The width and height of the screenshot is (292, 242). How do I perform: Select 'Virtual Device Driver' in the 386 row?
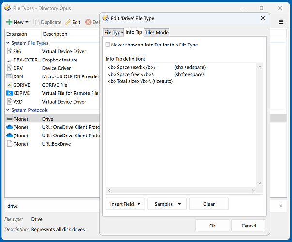64,51
